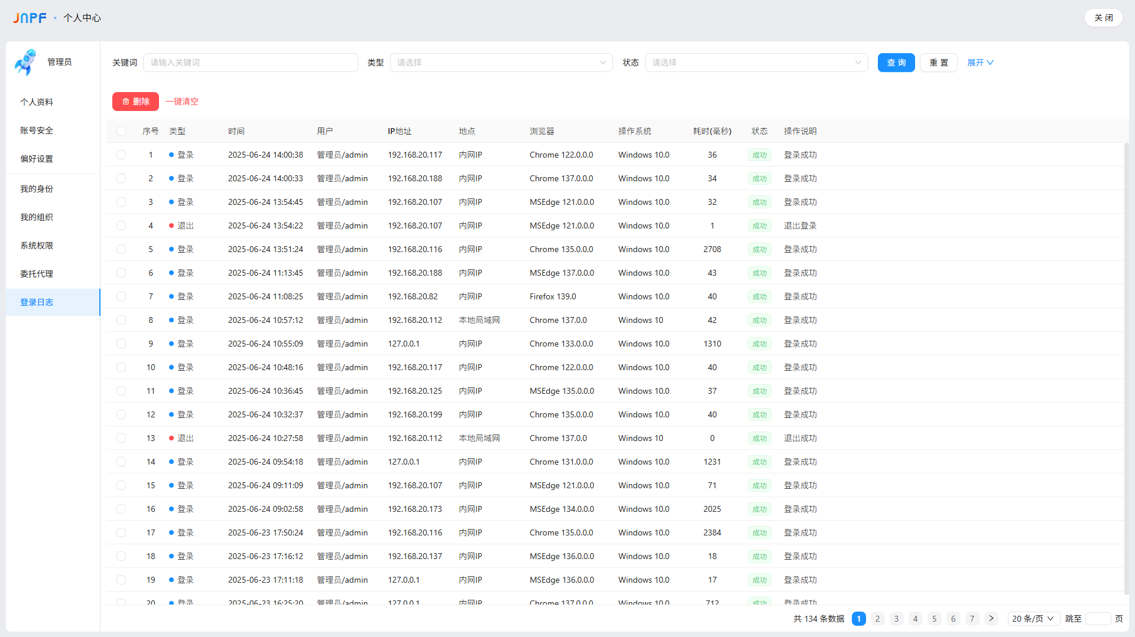Click blue 登录 dot in row 5
1135x637 pixels.
(171, 249)
